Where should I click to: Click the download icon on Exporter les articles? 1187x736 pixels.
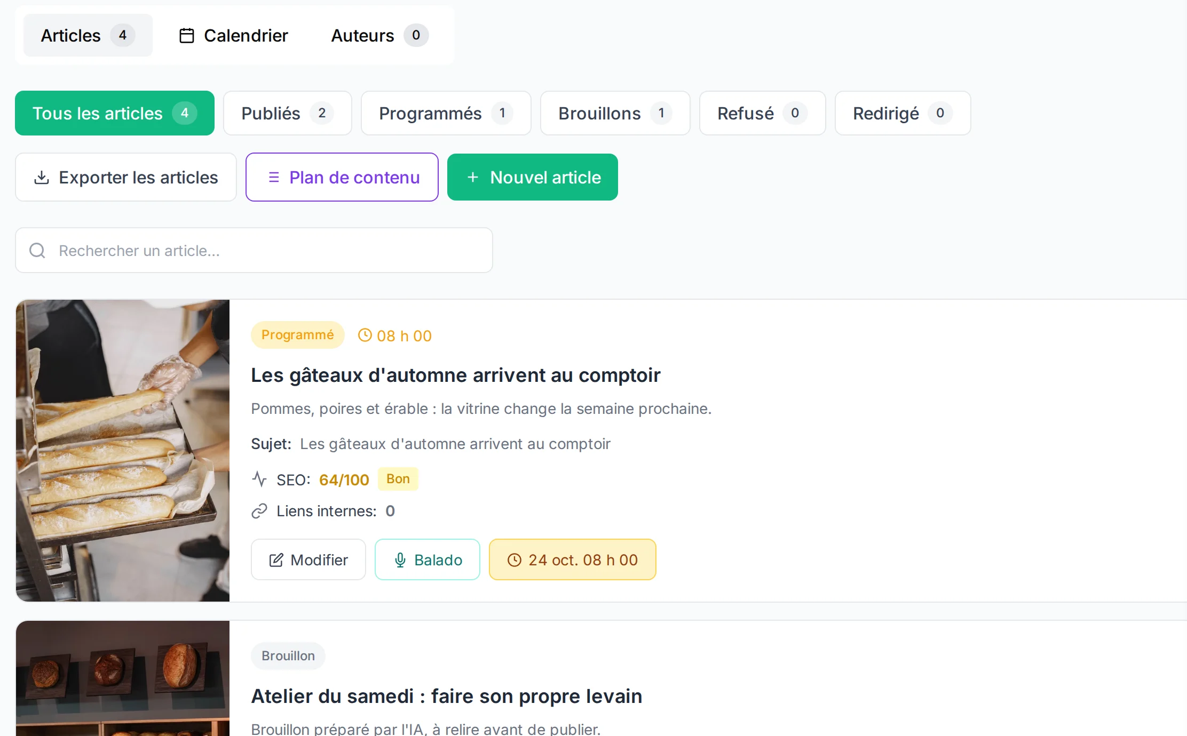pos(42,178)
